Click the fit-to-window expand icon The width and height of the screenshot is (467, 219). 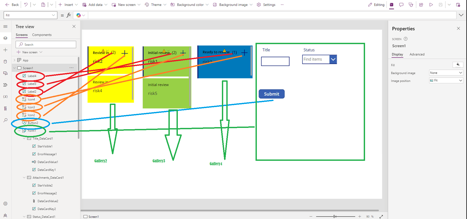point(381,216)
